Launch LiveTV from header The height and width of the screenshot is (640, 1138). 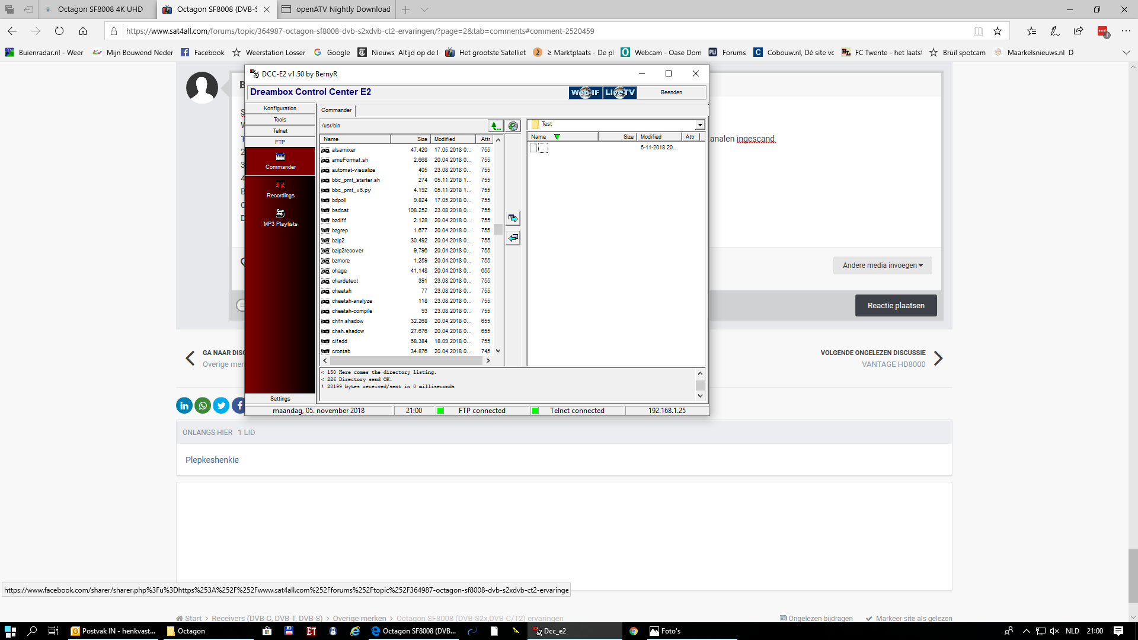click(x=620, y=92)
